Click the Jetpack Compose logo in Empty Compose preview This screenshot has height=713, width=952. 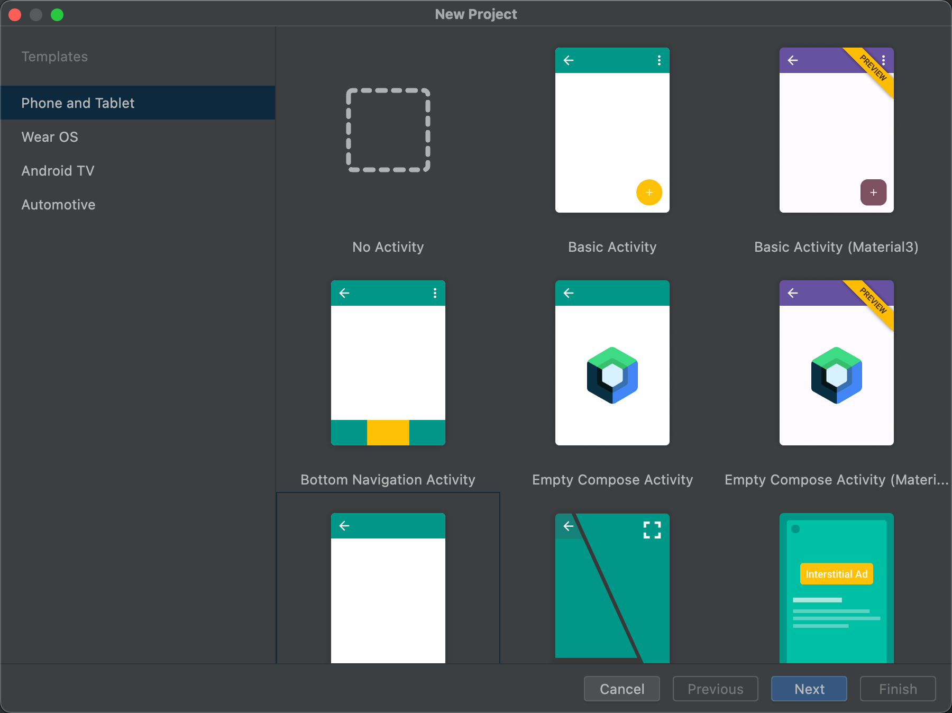[x=612, y=376]
